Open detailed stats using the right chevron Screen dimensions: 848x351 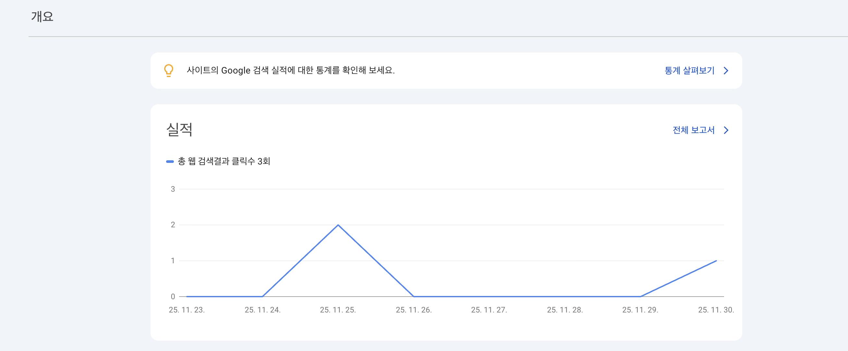tap(726, 71)
